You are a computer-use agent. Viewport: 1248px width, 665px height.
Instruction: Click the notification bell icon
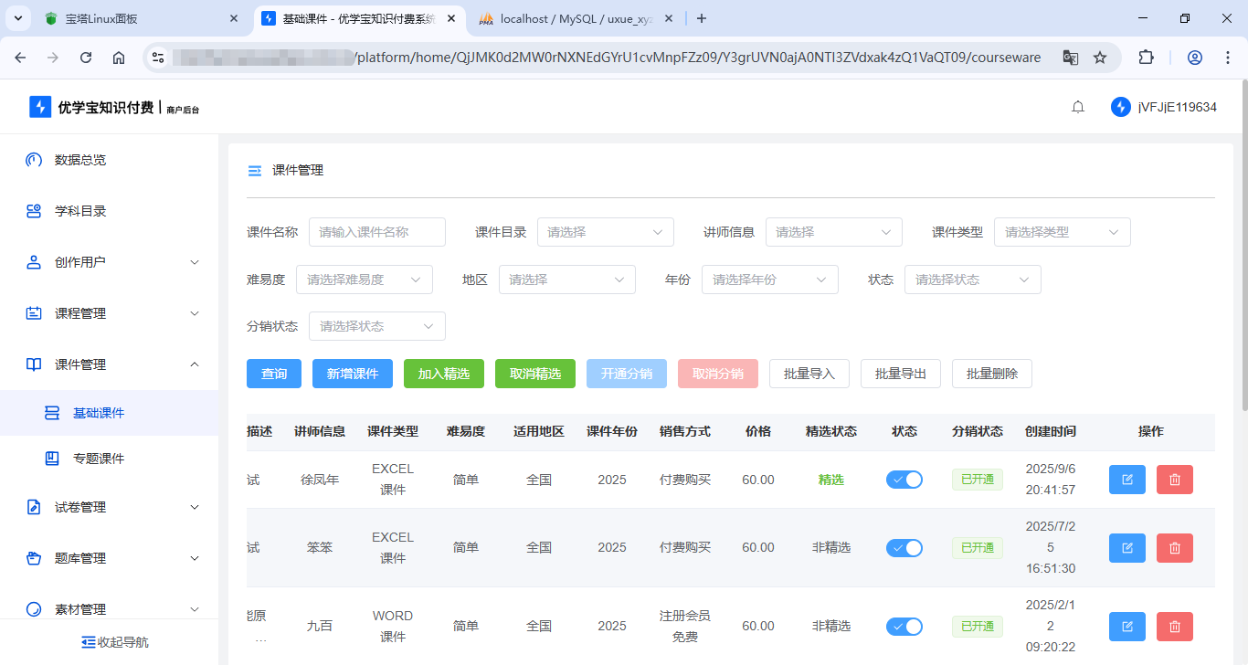click(1078, 106)
